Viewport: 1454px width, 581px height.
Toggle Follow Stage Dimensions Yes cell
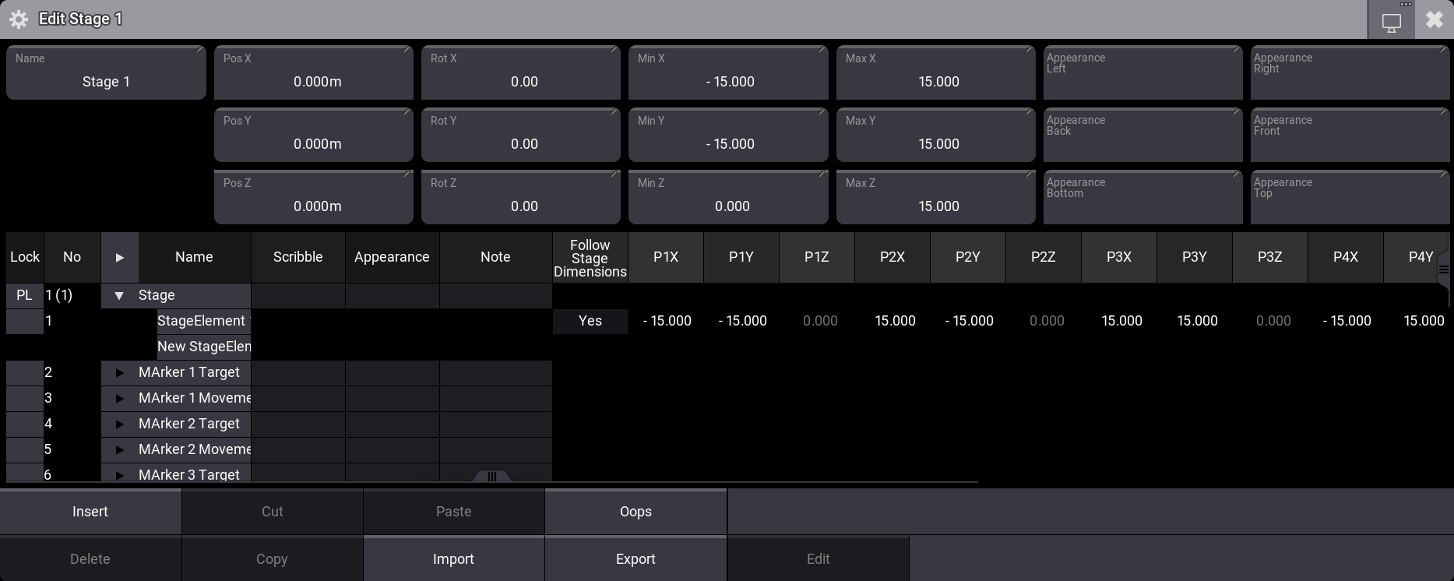[590, 321]
